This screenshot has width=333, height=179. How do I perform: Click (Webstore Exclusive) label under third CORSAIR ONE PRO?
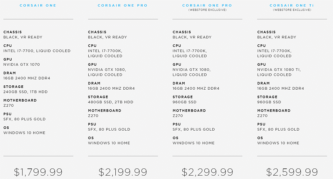click(x=207, y=10)
